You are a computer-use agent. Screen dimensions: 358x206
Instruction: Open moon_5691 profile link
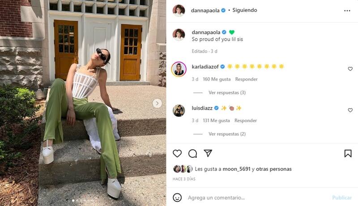237,169
